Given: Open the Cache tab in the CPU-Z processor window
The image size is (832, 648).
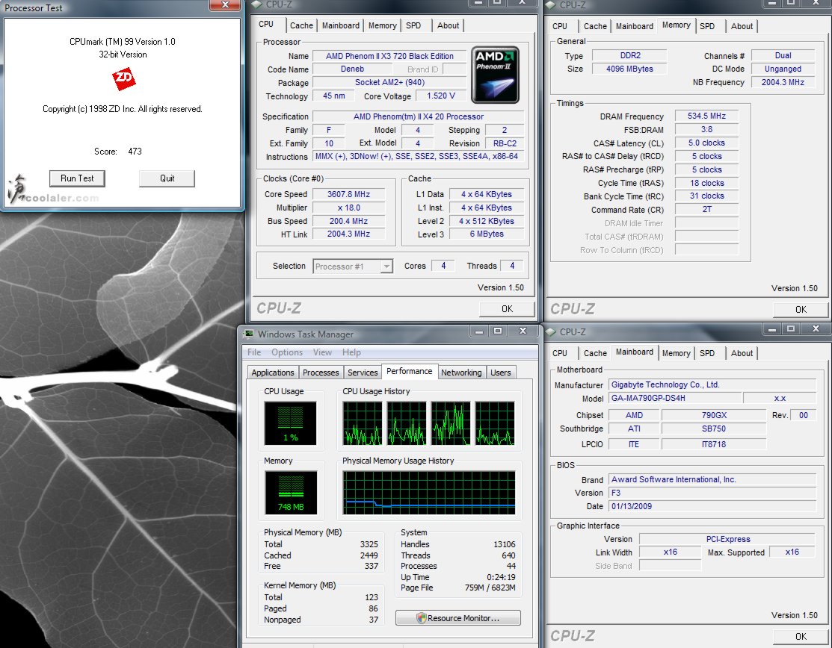Looking at the screenshot, I should pyautogui.click(x=301, y=25).
